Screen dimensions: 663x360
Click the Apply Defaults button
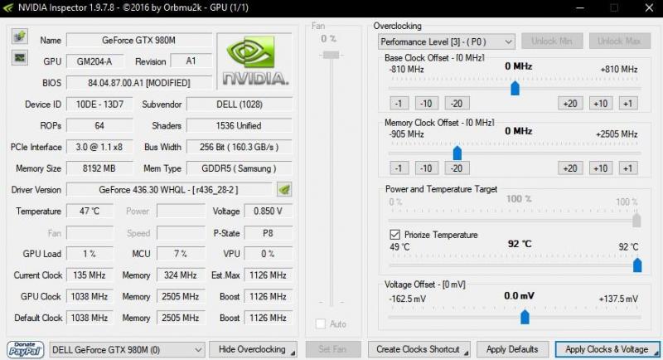512,349
